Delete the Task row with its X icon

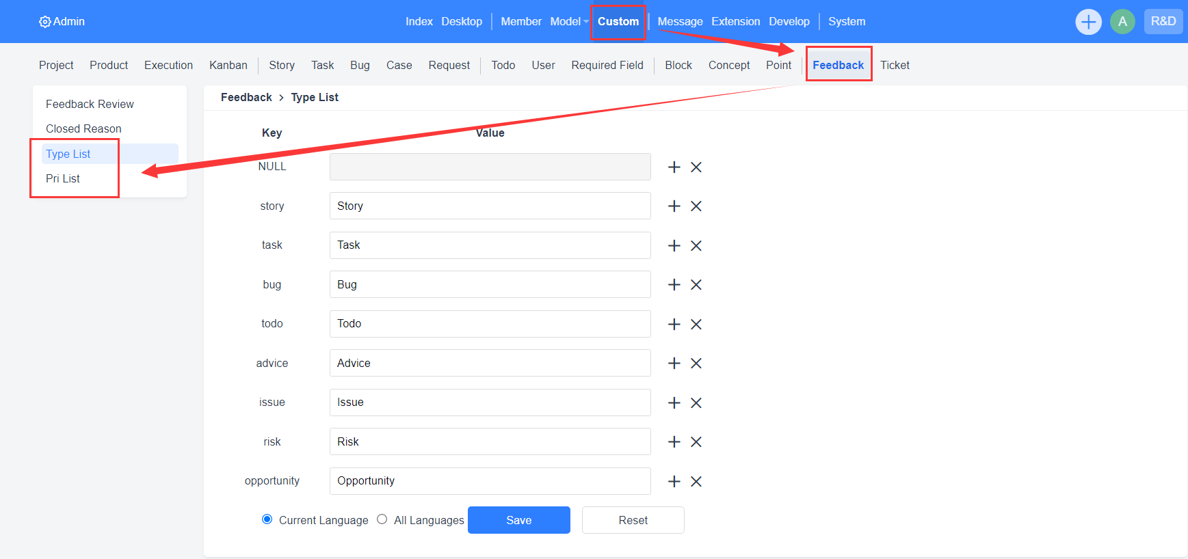(x=696, y=245)
